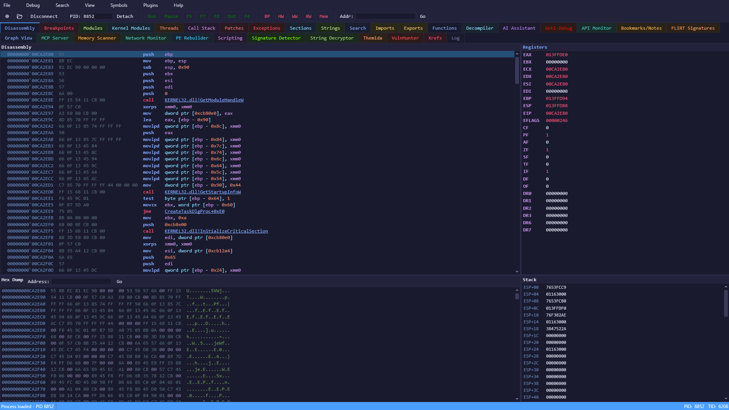
Task: Click the BP breakpoint toolbar button
Action: coord(267,16)
